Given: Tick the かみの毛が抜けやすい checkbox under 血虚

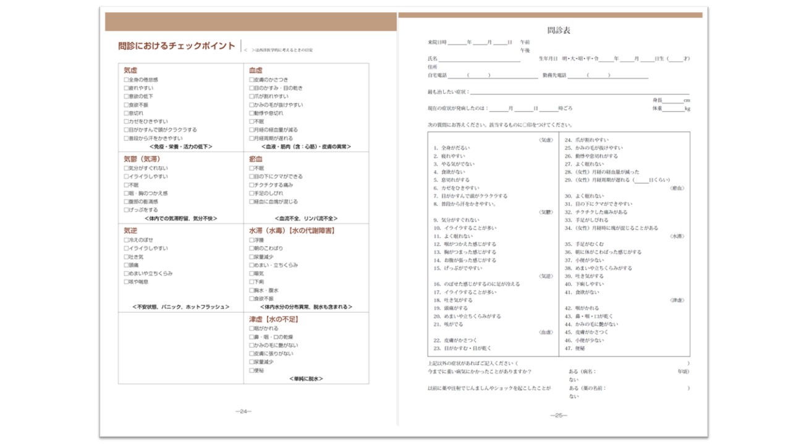Looking at the screenshot, I should 251,105.
